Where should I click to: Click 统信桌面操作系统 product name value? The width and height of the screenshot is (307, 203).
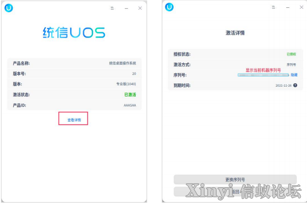tap(123, 63)
